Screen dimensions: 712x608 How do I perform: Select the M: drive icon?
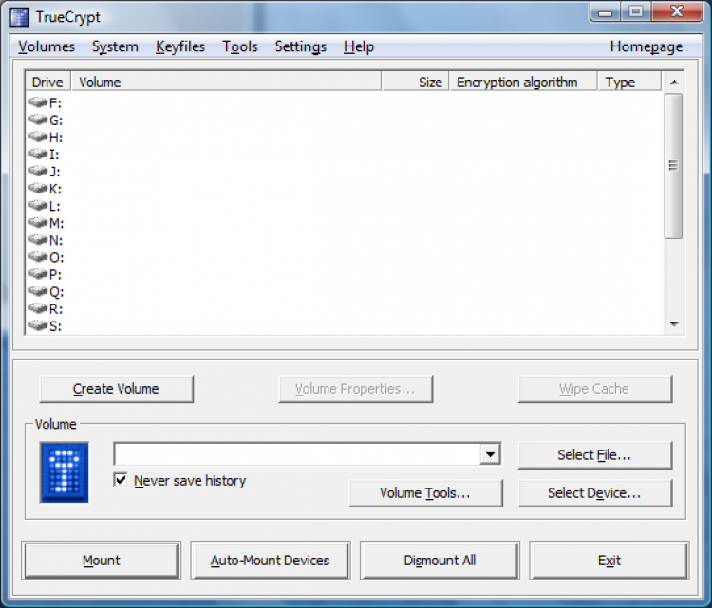click(38, 223)
